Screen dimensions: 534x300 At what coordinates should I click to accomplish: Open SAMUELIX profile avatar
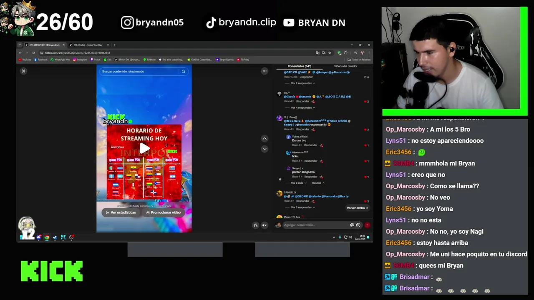point(279,193)
